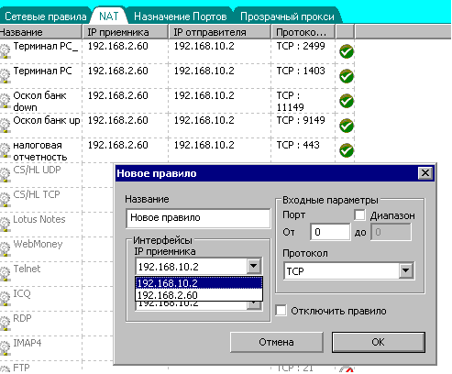Open the Протокол TCP dropdown

pyautogui.click(x=406, y=270)
